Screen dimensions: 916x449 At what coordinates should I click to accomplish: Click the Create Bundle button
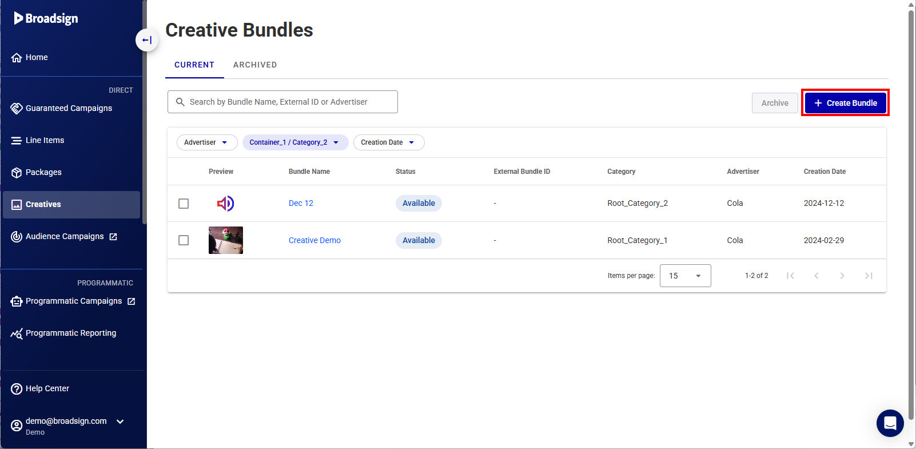845,103
